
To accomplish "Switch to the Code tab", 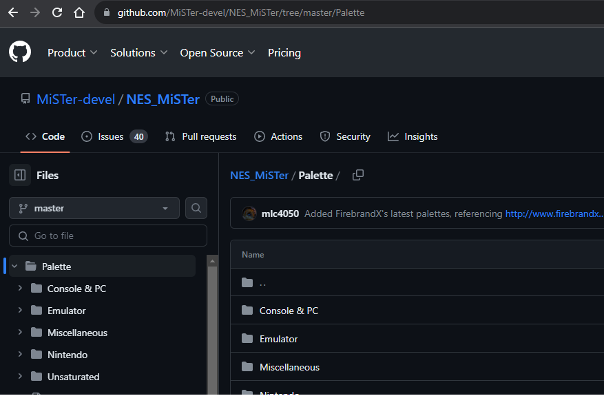I will [x=45, y=137].
